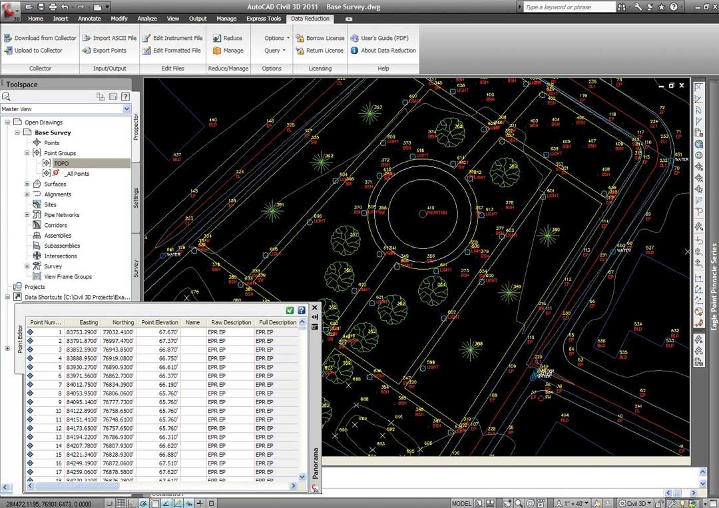Click the Borrow License icon
The width and height of the screenshot is (719, 508).
click(x=300, y=38)
